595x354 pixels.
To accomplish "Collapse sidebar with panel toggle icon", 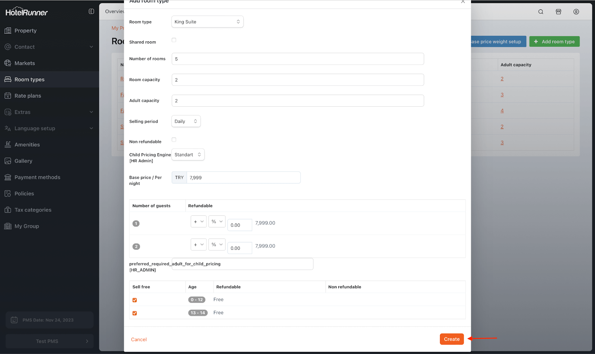I will (91, 12).
